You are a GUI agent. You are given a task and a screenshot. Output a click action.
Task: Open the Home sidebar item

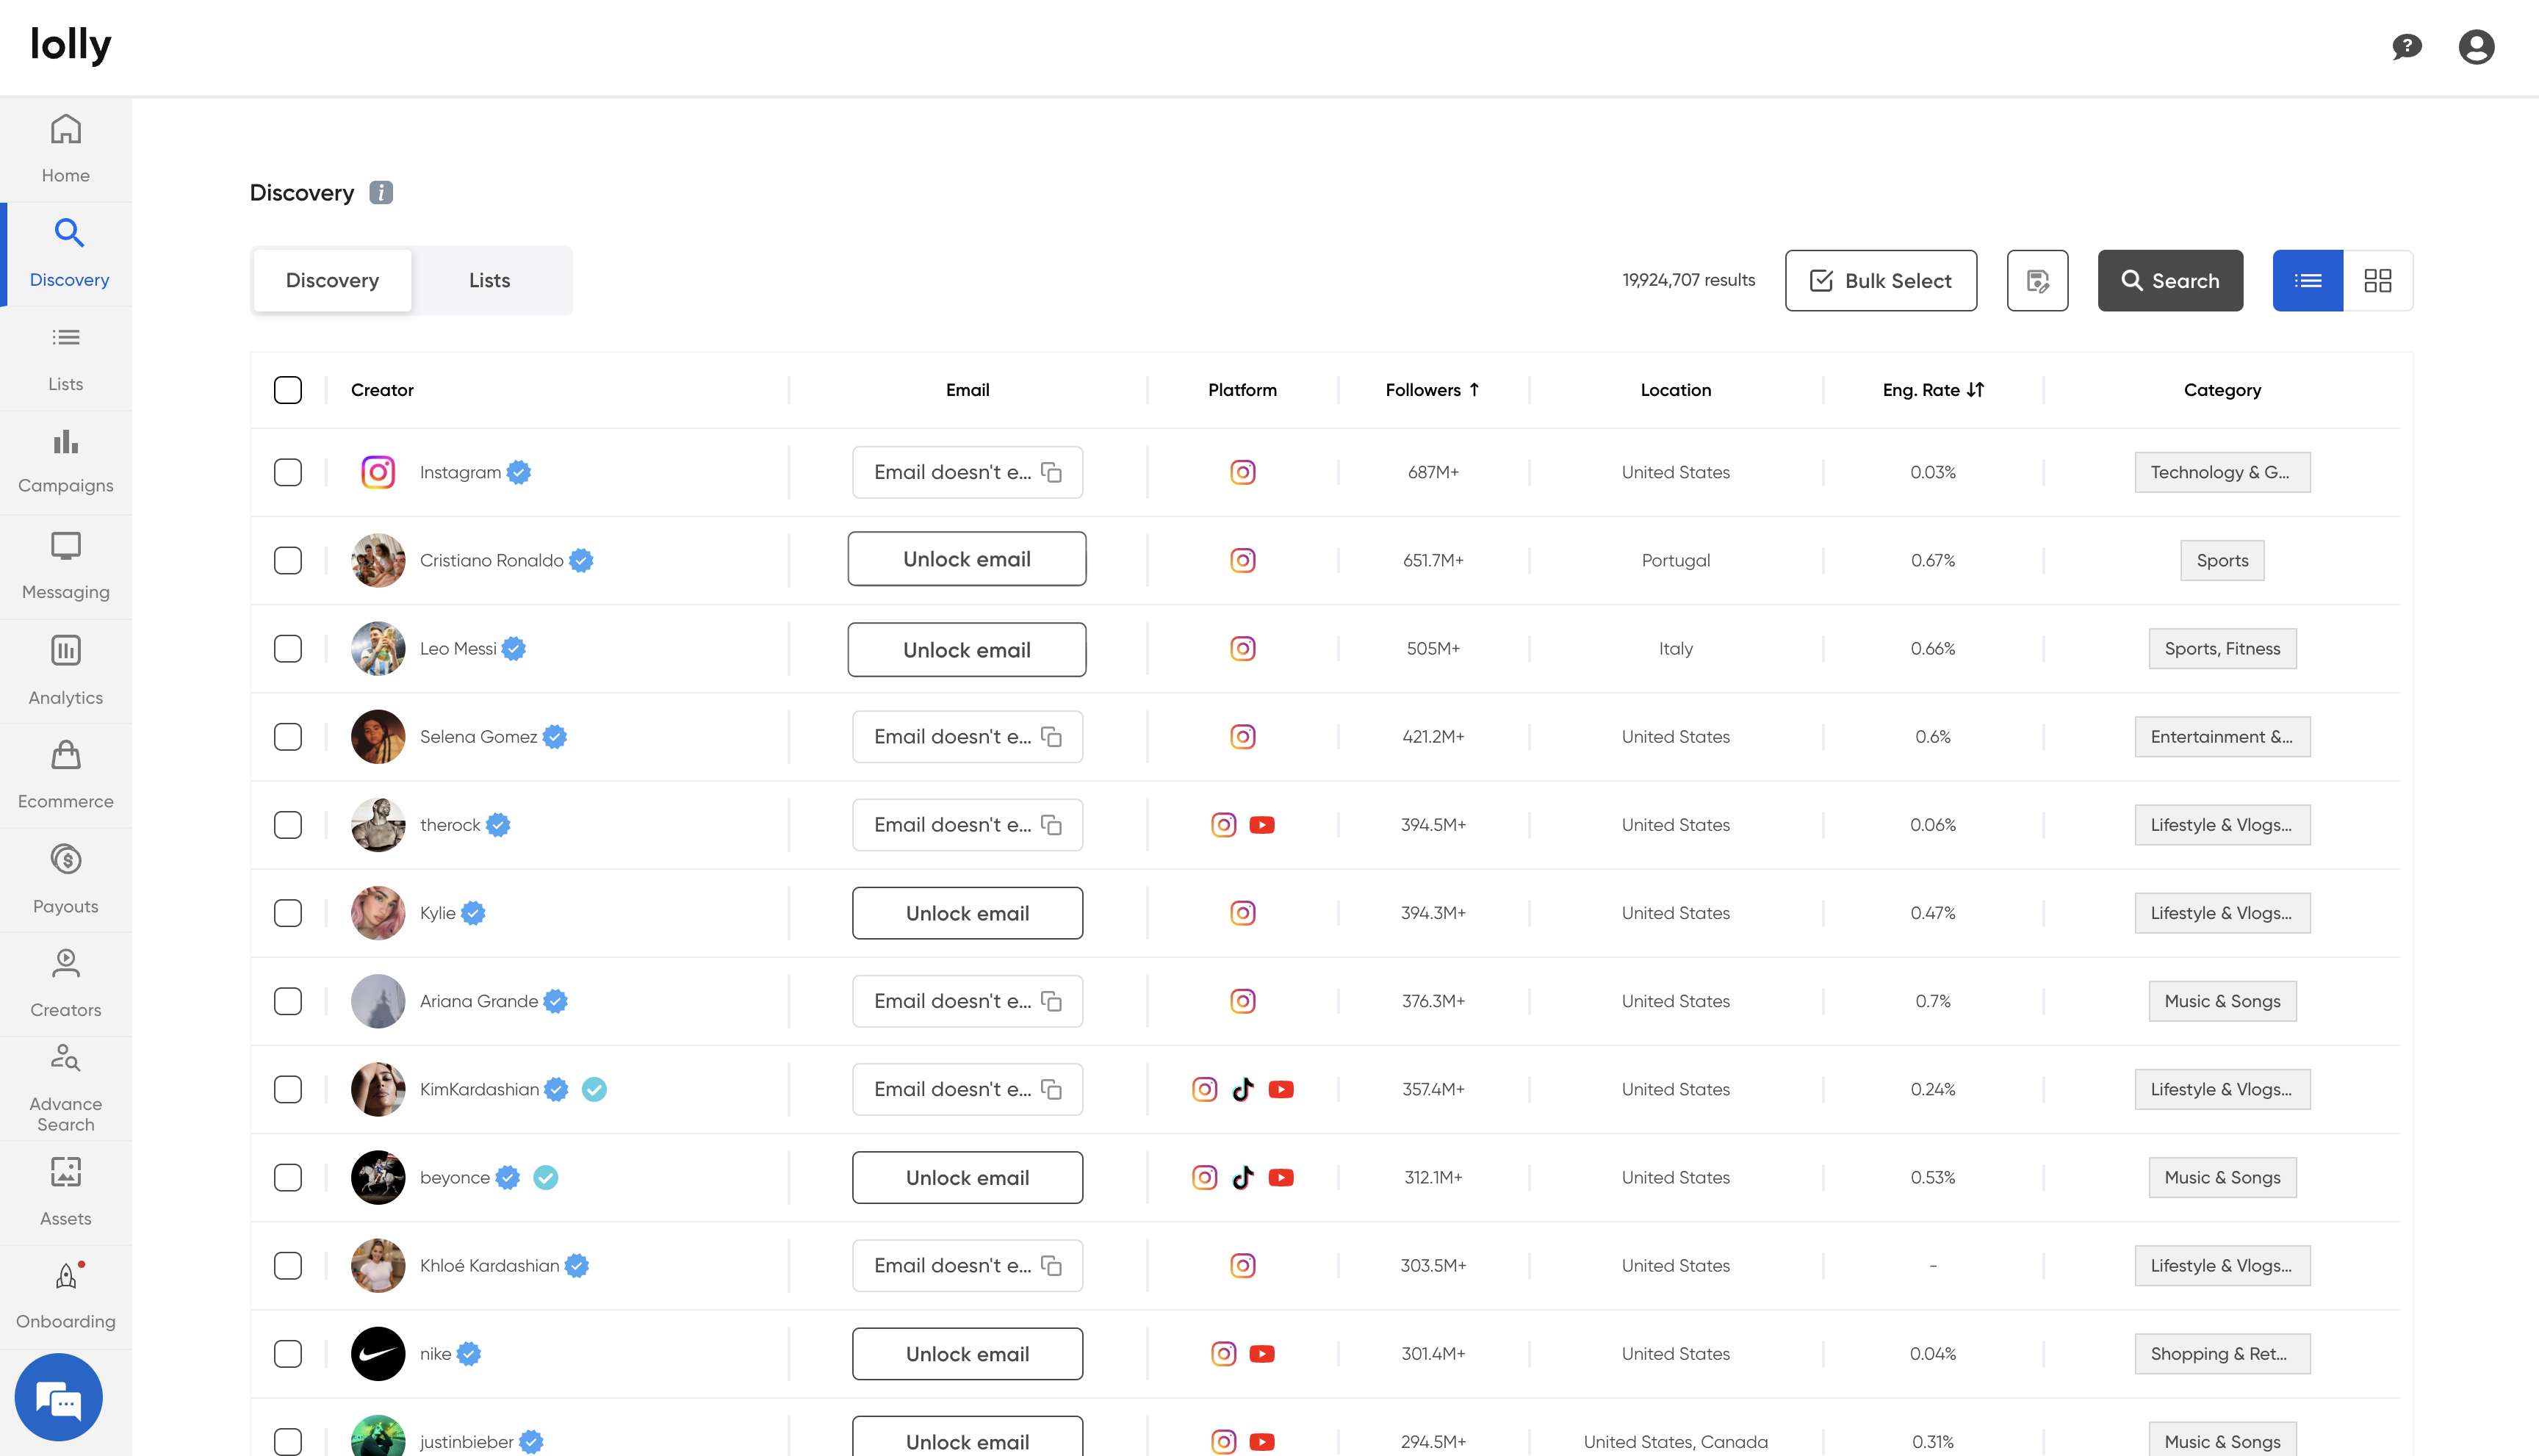pyautogui.click(x=65, y=149)
